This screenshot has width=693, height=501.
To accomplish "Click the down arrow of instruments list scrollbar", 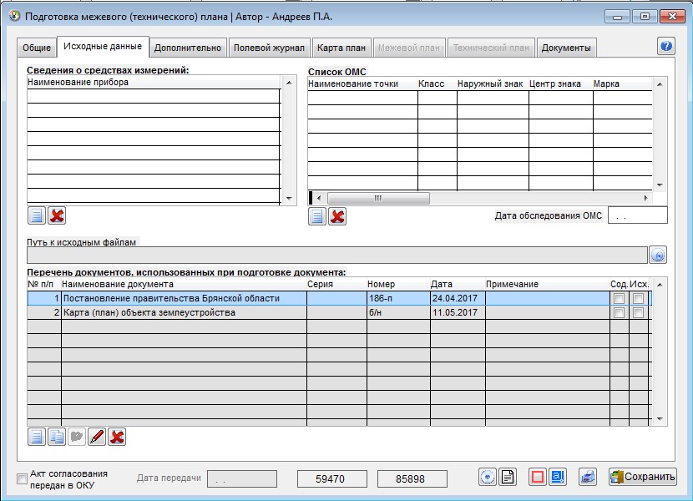I will click(289, 199).
